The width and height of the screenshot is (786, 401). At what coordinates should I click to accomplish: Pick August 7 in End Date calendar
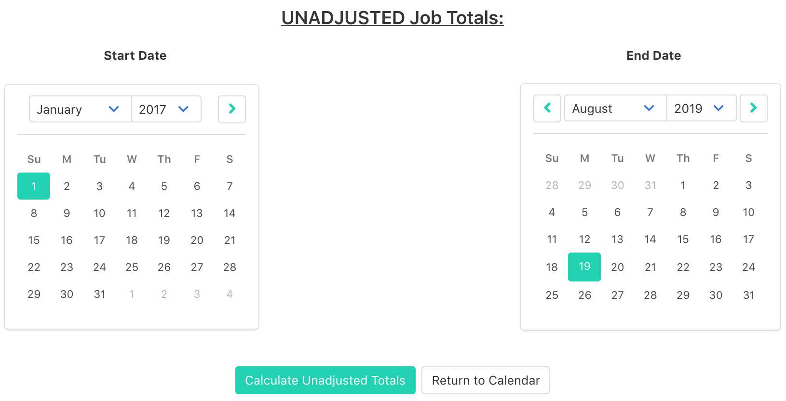650,212
